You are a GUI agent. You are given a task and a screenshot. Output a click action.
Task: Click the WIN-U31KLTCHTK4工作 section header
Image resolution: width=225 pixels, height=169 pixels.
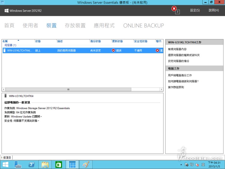194,42
